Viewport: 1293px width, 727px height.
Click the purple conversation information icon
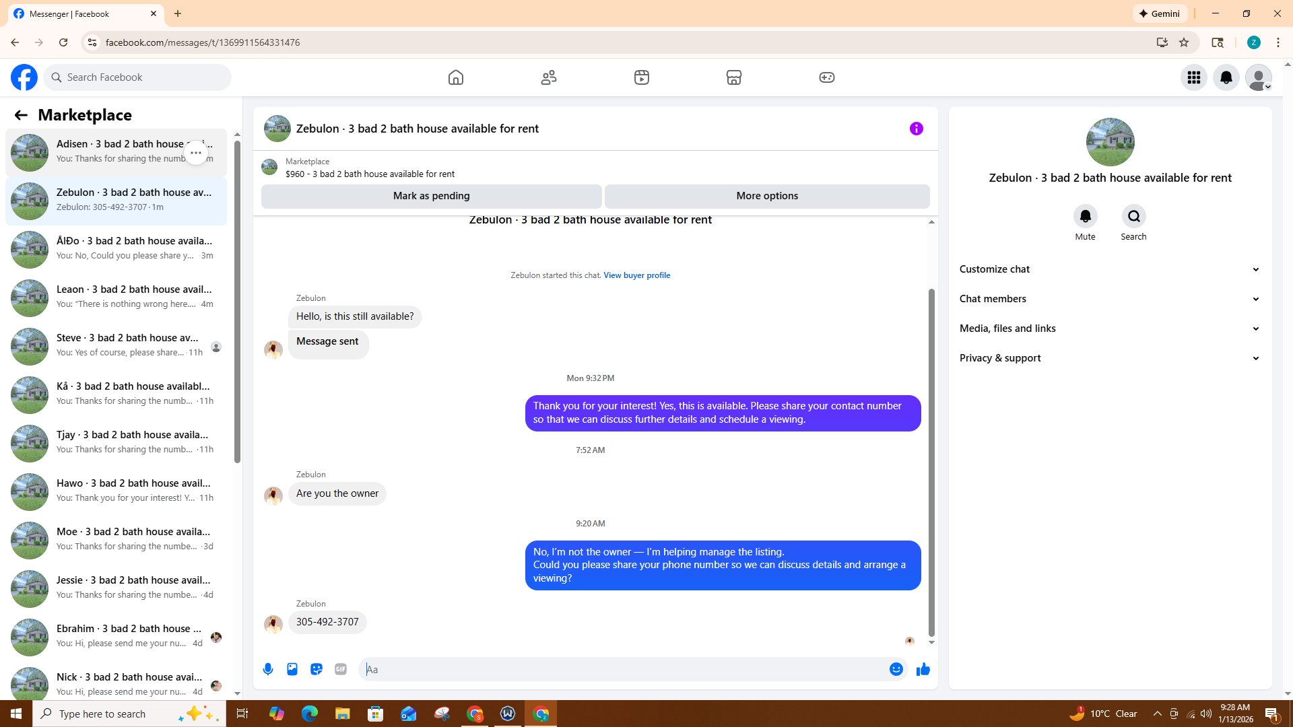pos(916,129)
